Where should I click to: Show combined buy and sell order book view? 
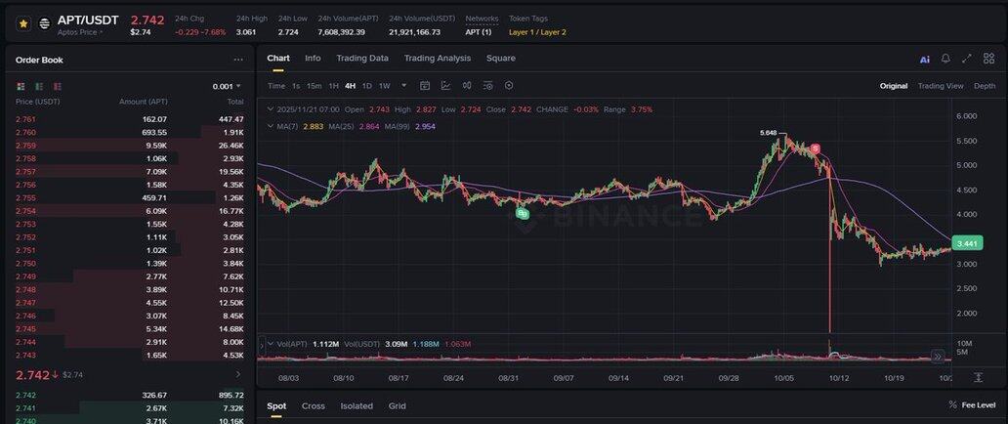21,86
